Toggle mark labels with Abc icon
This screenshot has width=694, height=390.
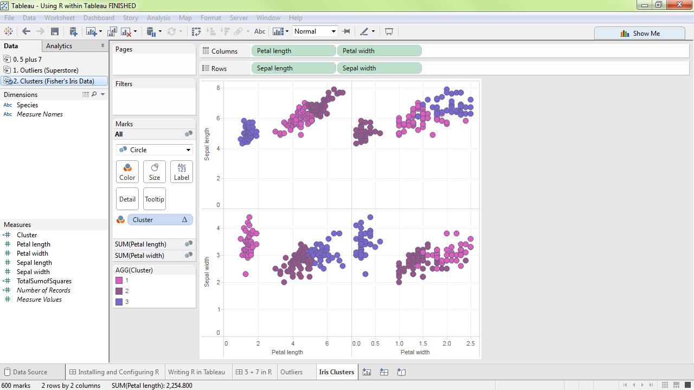coord(260,31)
